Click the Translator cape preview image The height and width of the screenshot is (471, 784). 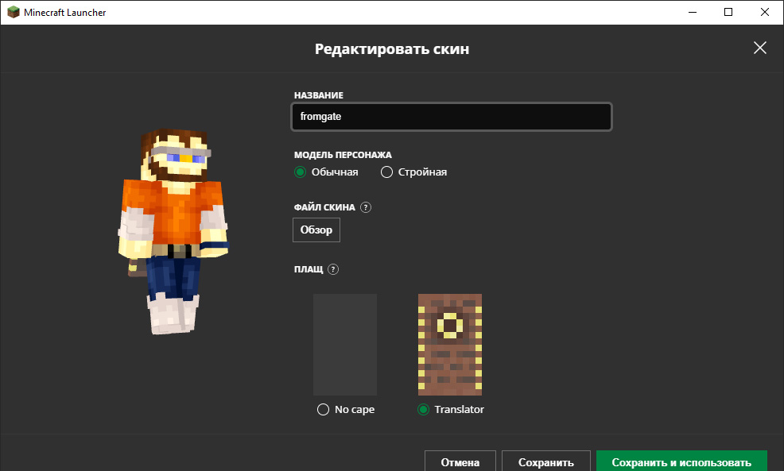[450, 345]
